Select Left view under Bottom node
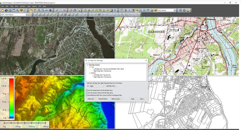Viewport: 241px width, 130px height. point(102,75)
